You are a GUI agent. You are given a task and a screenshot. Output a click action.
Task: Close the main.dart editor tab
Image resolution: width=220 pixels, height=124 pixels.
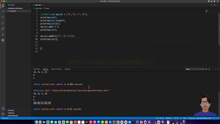pyautogui.click(x=43, y=5)
